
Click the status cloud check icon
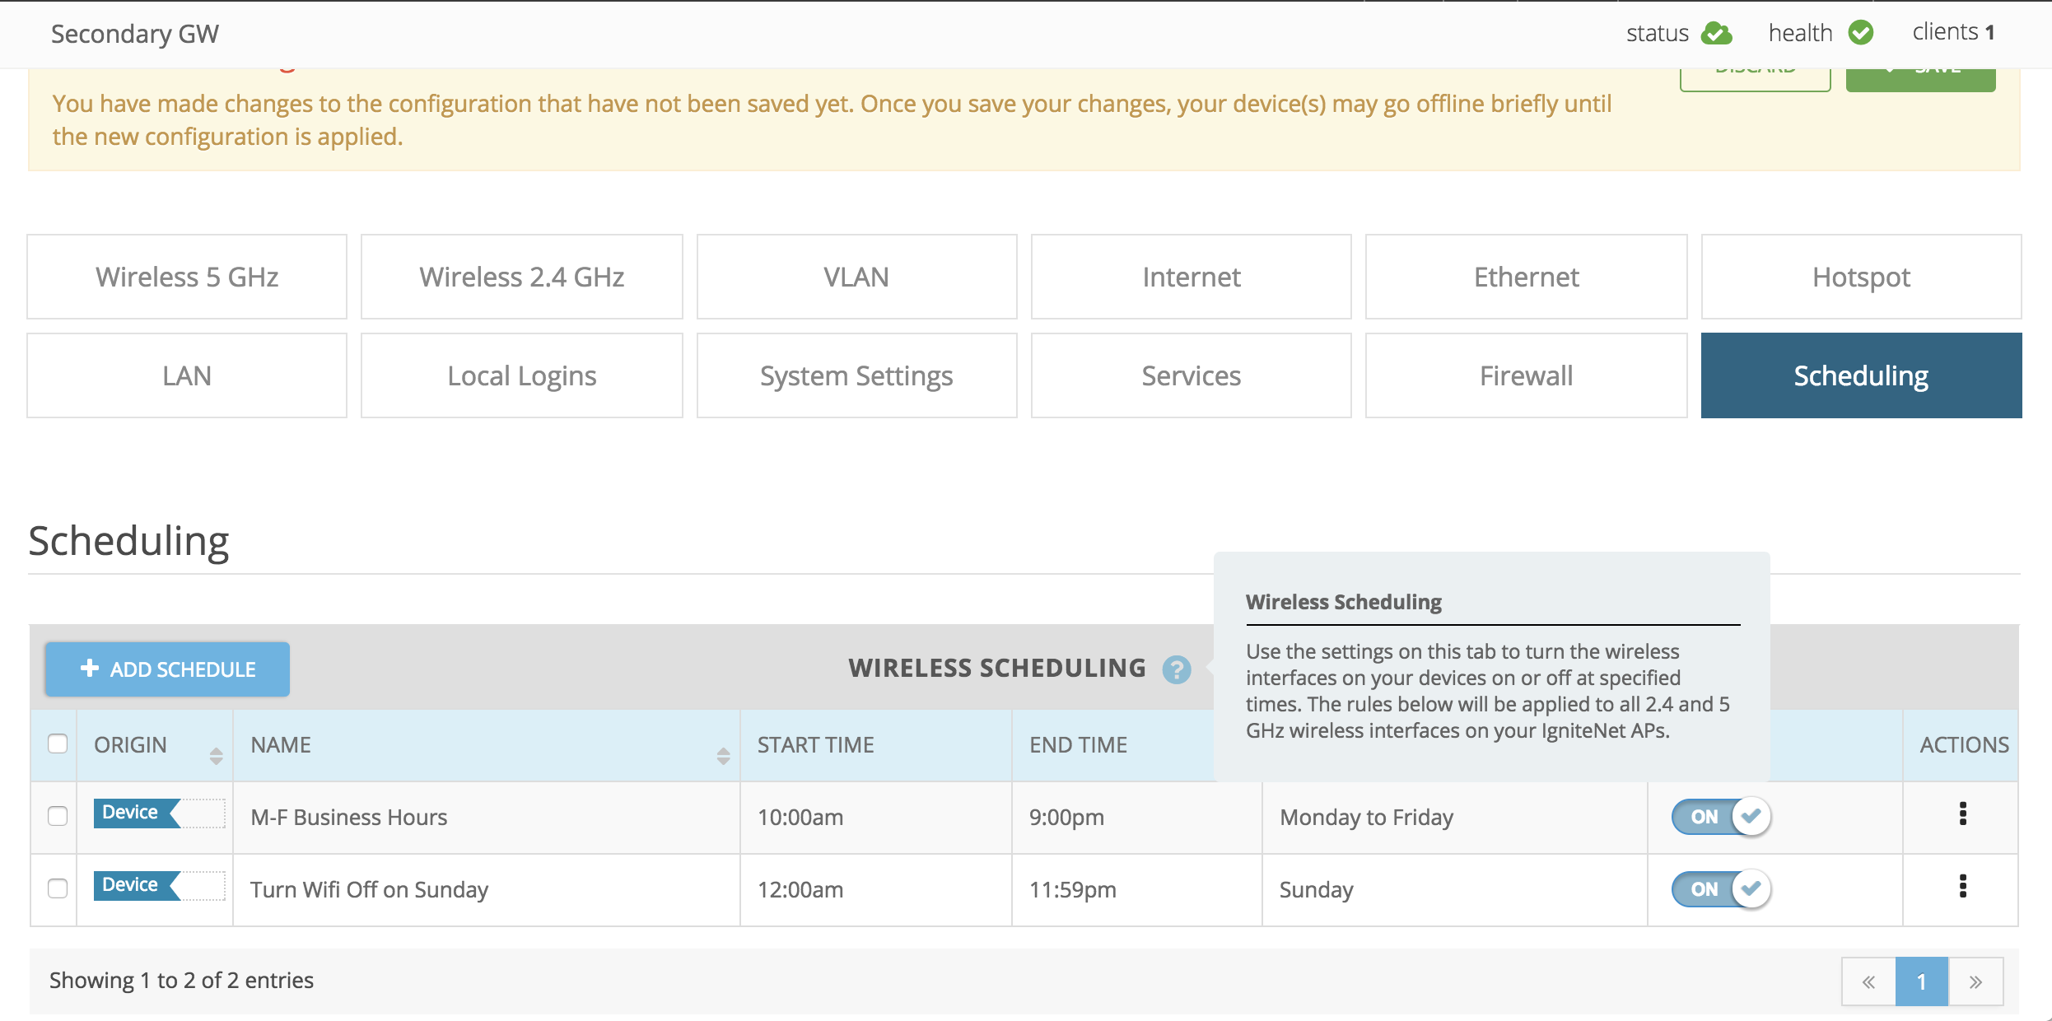pyautogui.click(x=1717, y=34)
